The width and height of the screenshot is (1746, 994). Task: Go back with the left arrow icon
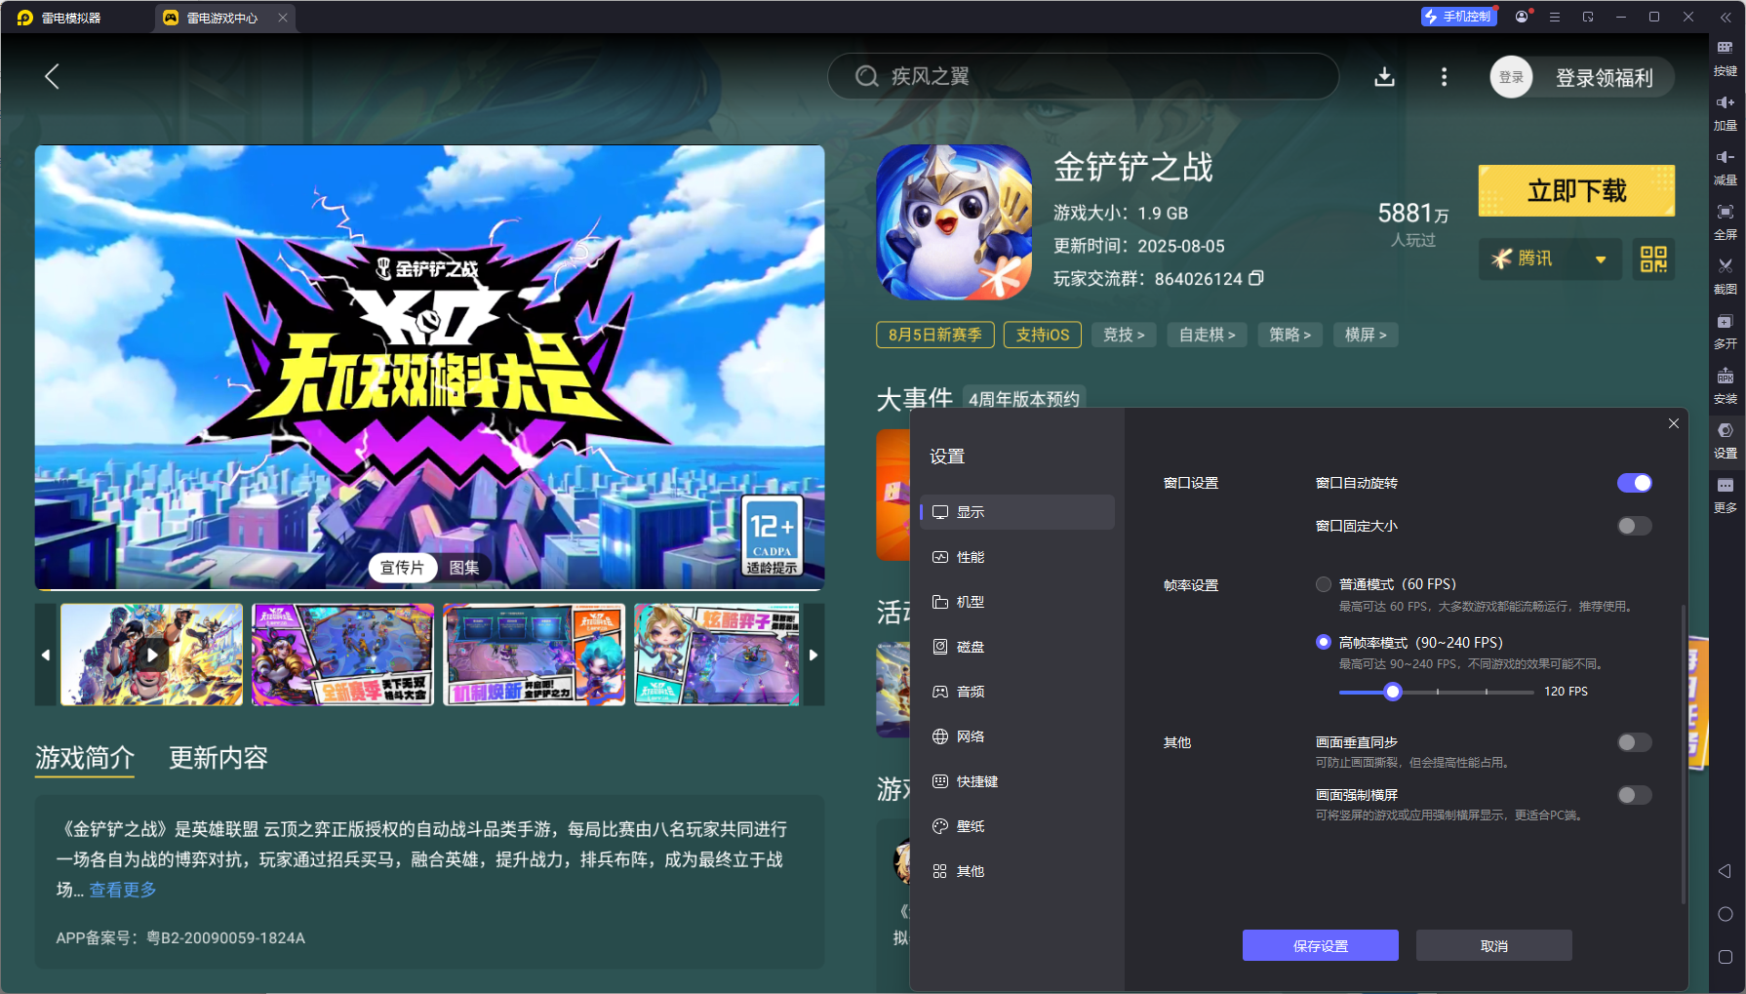point(53,77)
